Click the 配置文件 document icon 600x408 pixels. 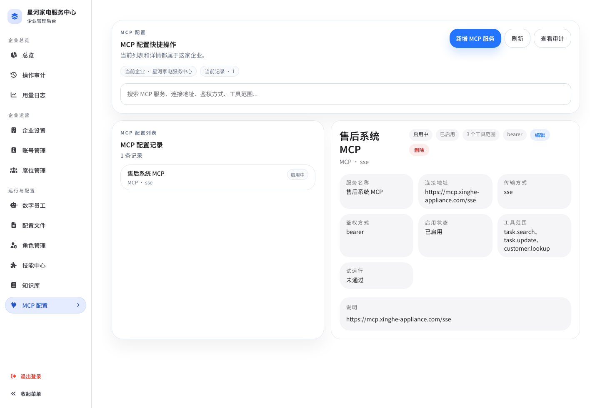(x=14, y=225)
